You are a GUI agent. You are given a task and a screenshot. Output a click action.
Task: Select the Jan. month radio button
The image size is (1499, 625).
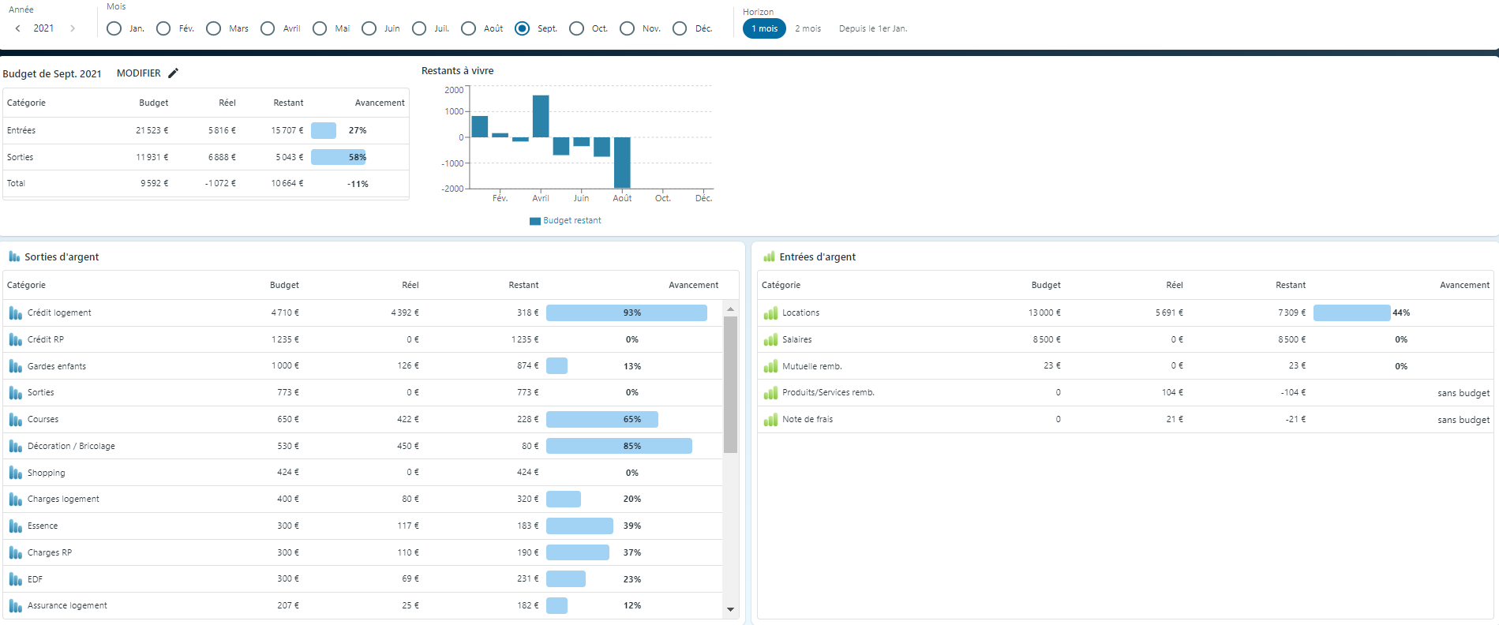(x=114, y=28)
